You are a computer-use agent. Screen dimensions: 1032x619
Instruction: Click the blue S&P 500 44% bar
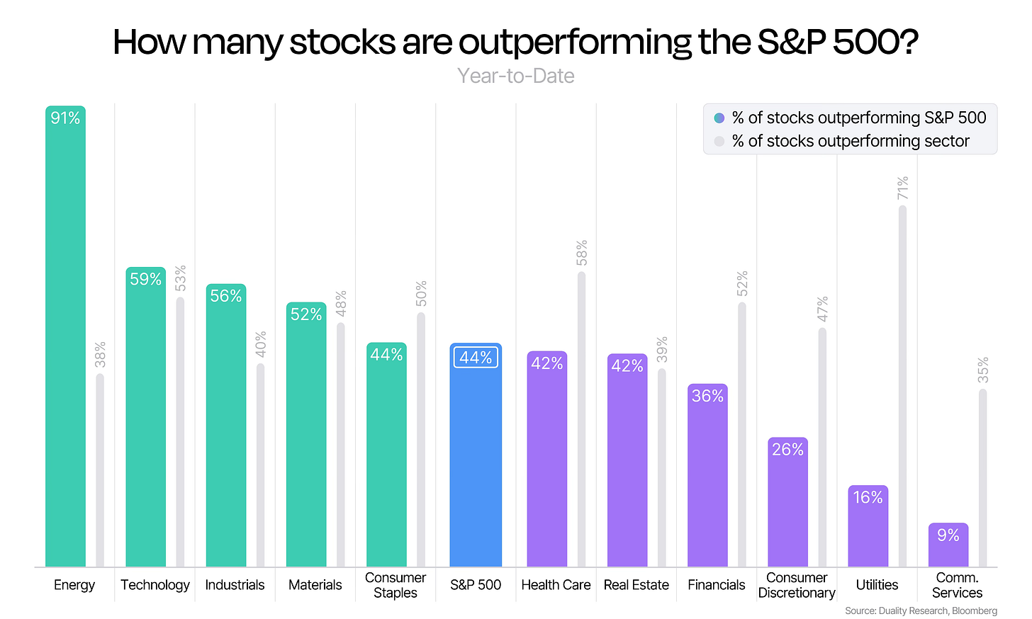tap(476, 455)
